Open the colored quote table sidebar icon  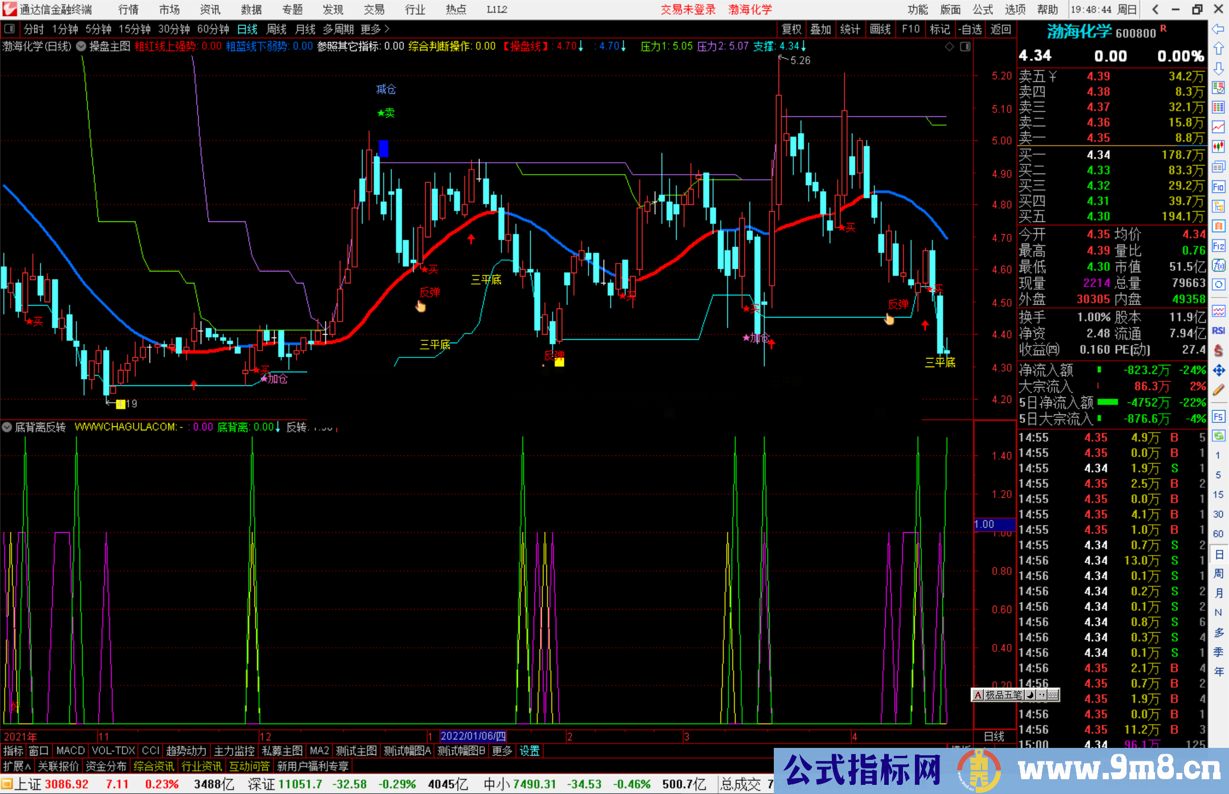tap(1218, 108)
